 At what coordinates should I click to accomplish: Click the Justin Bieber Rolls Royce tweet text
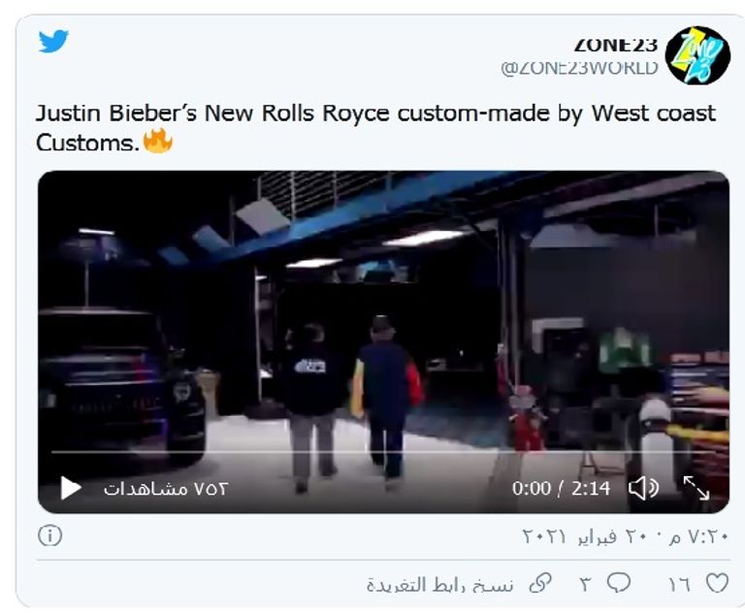[x=375, y=127]
